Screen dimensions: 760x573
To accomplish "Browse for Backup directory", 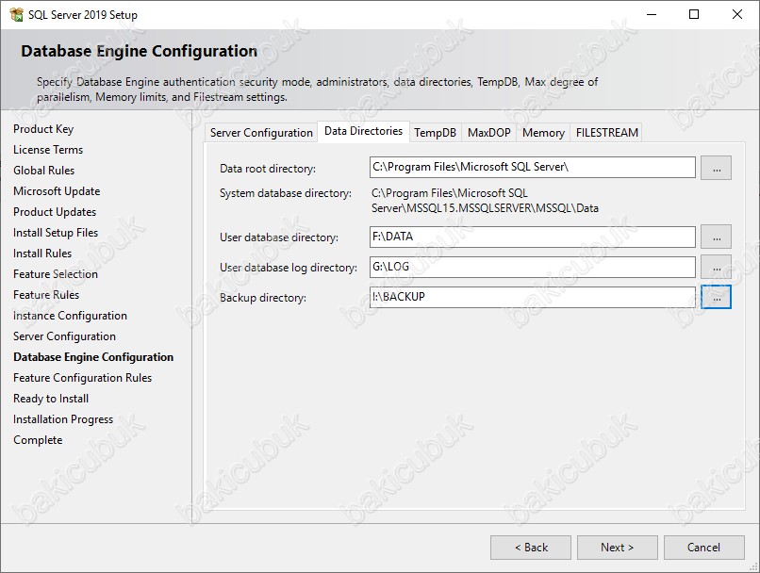I will 716,297.
